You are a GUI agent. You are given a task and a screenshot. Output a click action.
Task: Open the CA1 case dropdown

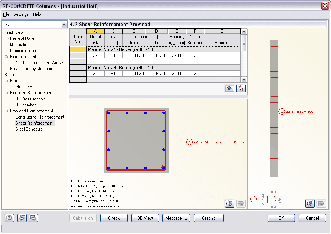64,25
